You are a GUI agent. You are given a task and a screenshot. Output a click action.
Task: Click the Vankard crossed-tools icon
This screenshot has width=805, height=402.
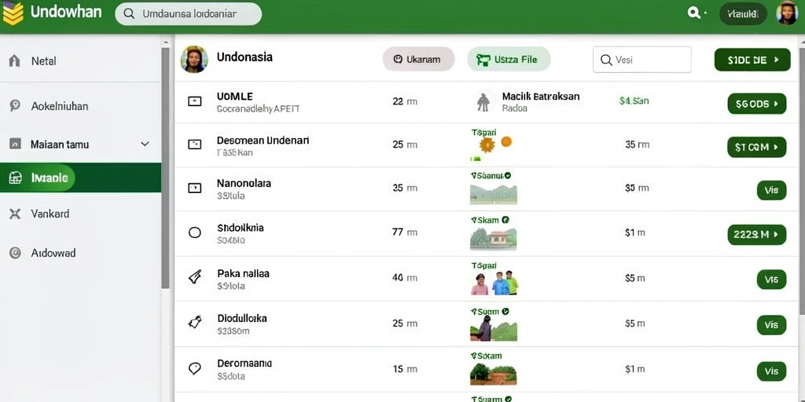pyautogui.click(x=15, y=214)
